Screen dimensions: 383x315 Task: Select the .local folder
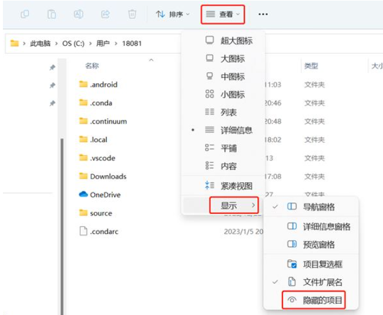point(93,139)
